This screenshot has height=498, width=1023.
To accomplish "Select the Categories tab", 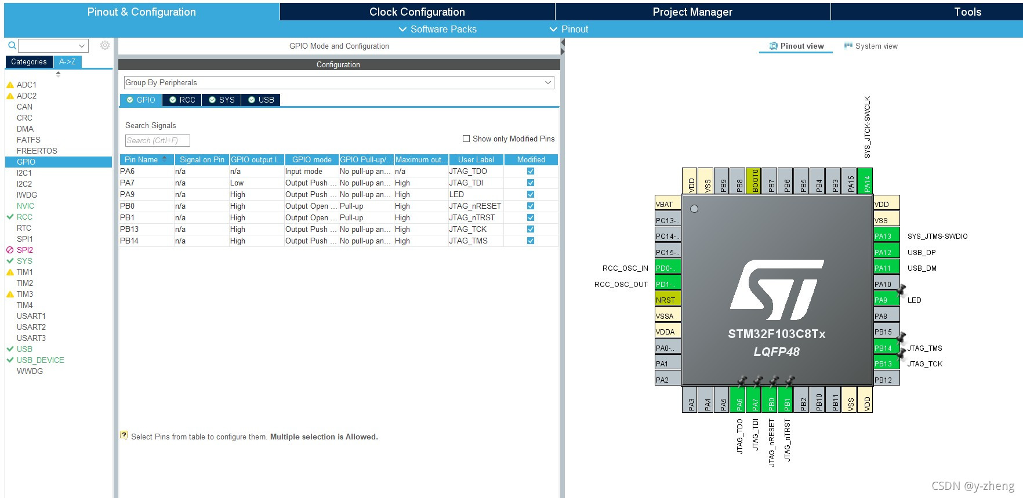I will pos(29,61).
